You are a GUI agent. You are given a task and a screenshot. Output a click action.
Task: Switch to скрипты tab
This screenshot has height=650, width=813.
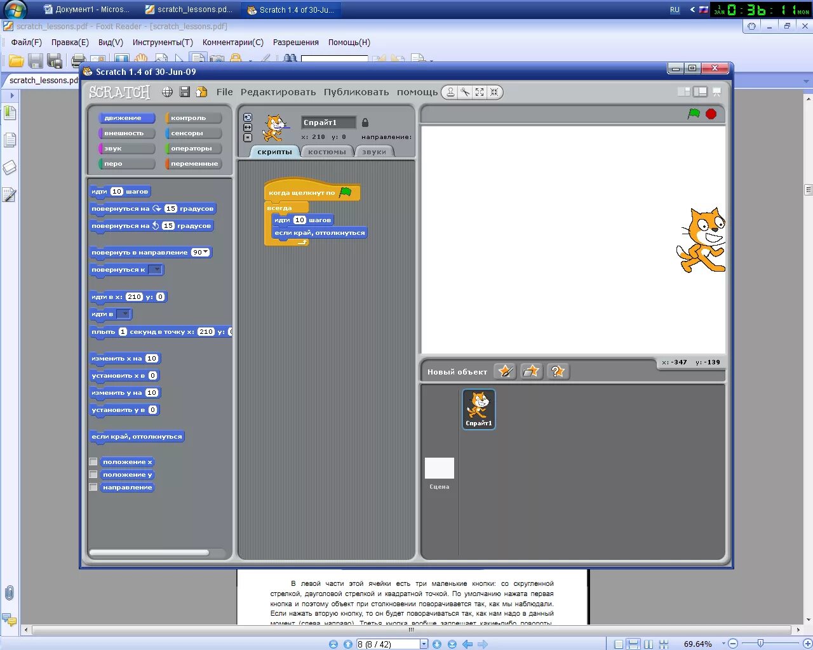(x=274, y=152)
